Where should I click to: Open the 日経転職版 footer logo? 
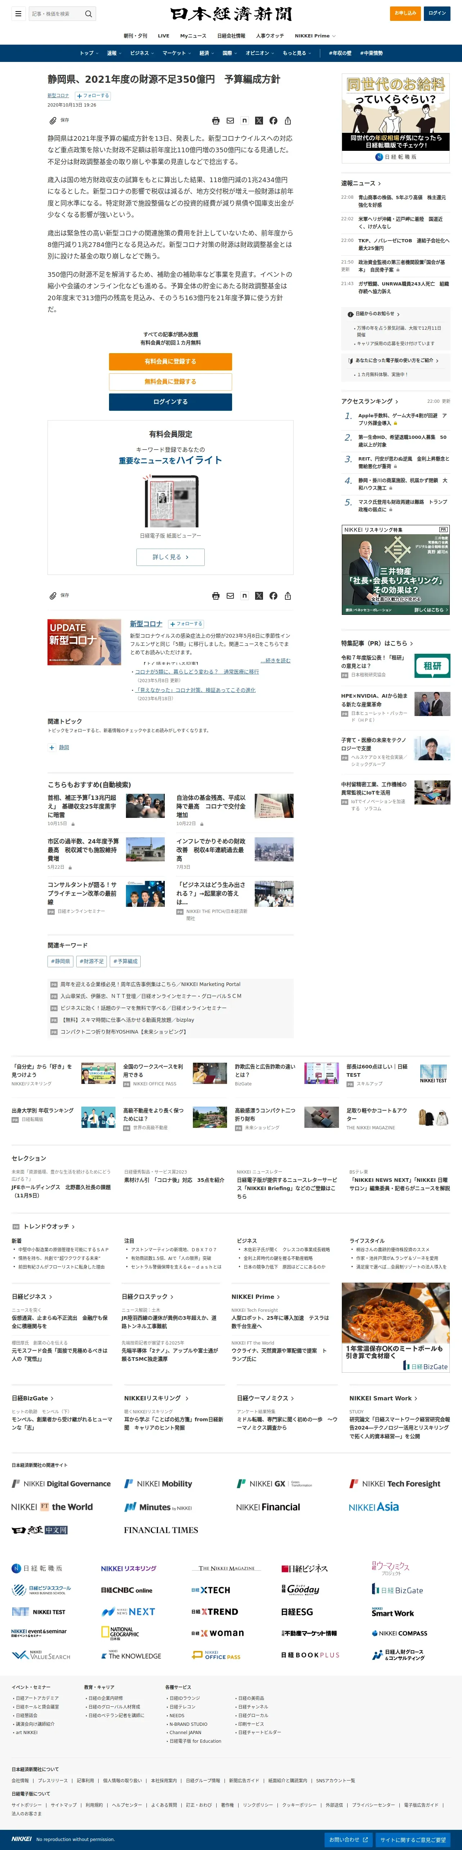(37, 1568)
